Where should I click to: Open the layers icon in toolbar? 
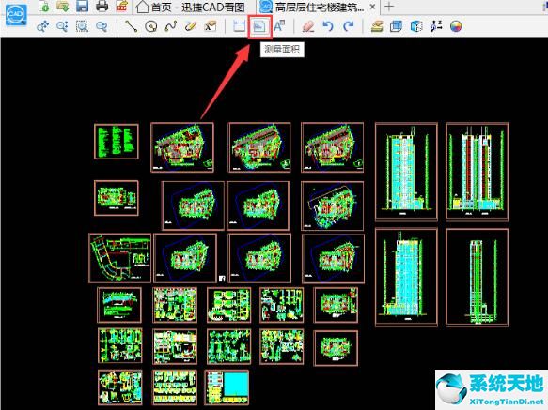(377, 26)
